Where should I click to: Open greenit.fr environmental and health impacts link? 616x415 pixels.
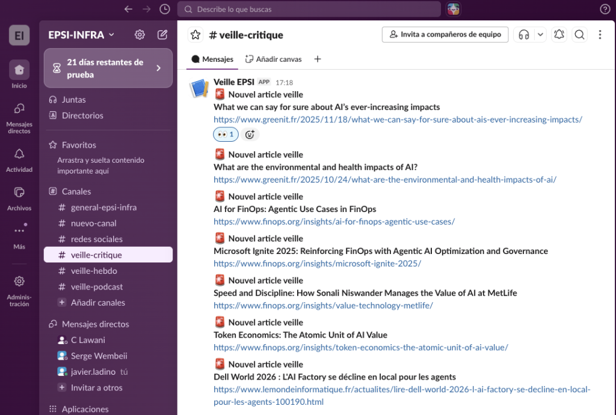(x=385, y=180)
